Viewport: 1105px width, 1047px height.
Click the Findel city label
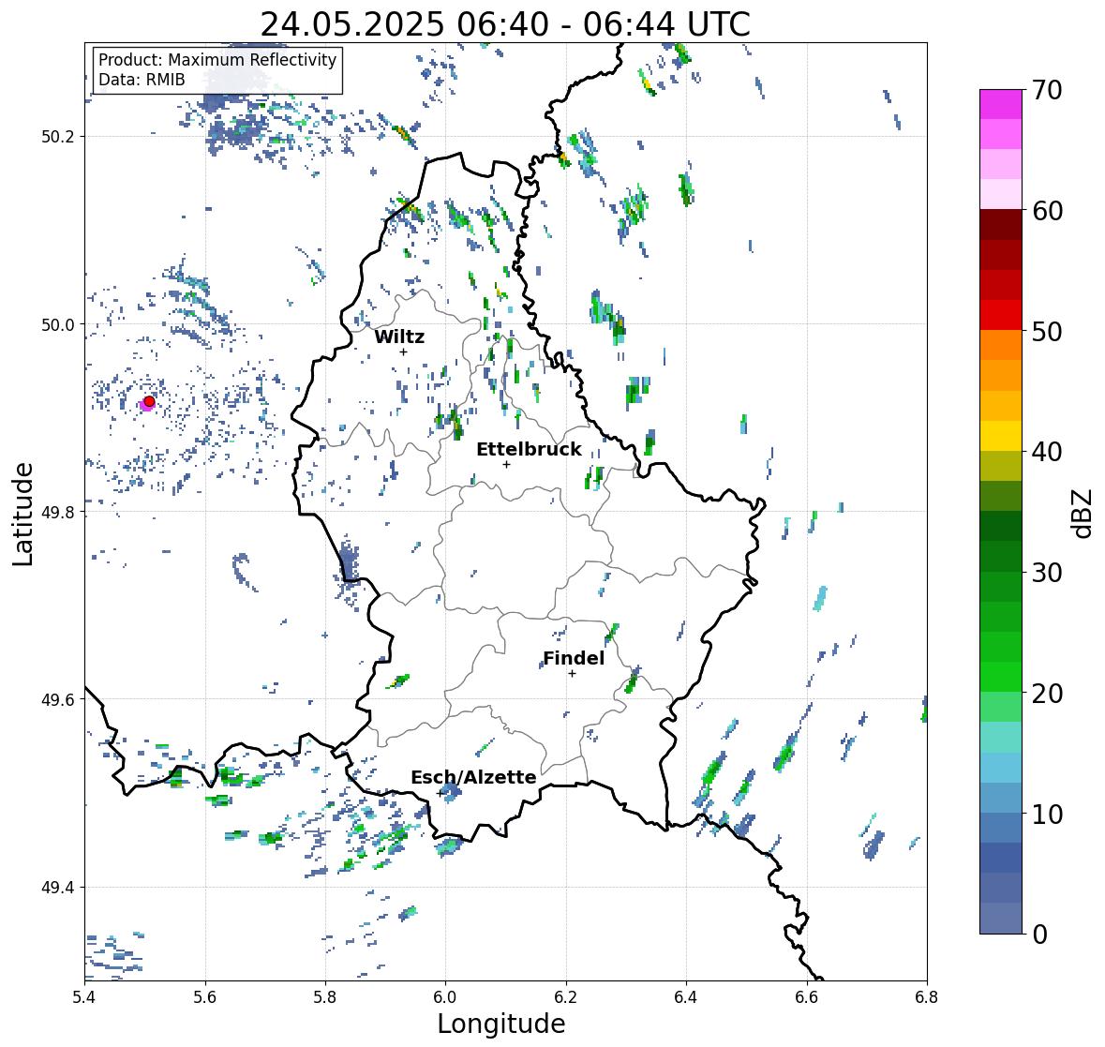click(574, 658)
